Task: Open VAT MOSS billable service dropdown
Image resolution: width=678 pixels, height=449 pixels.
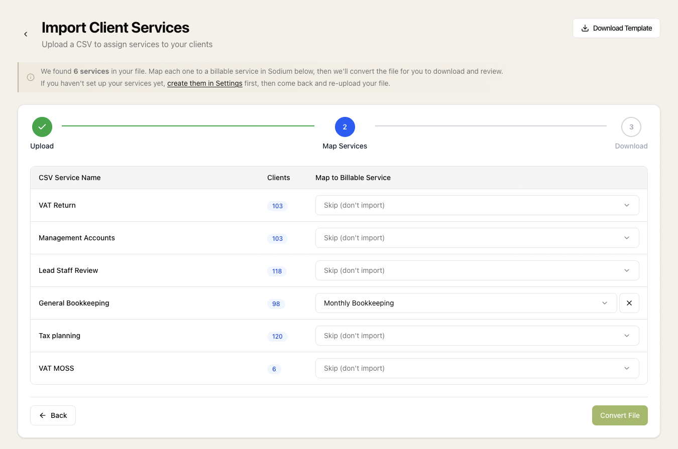Action: (477, 368)
